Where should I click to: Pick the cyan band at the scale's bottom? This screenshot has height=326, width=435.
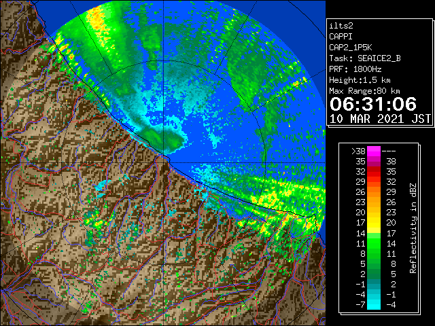(374, 304)
